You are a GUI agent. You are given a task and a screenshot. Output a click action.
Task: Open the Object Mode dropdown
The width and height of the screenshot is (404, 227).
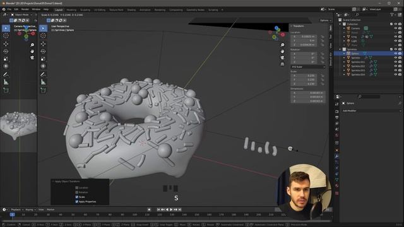[21, 15]
